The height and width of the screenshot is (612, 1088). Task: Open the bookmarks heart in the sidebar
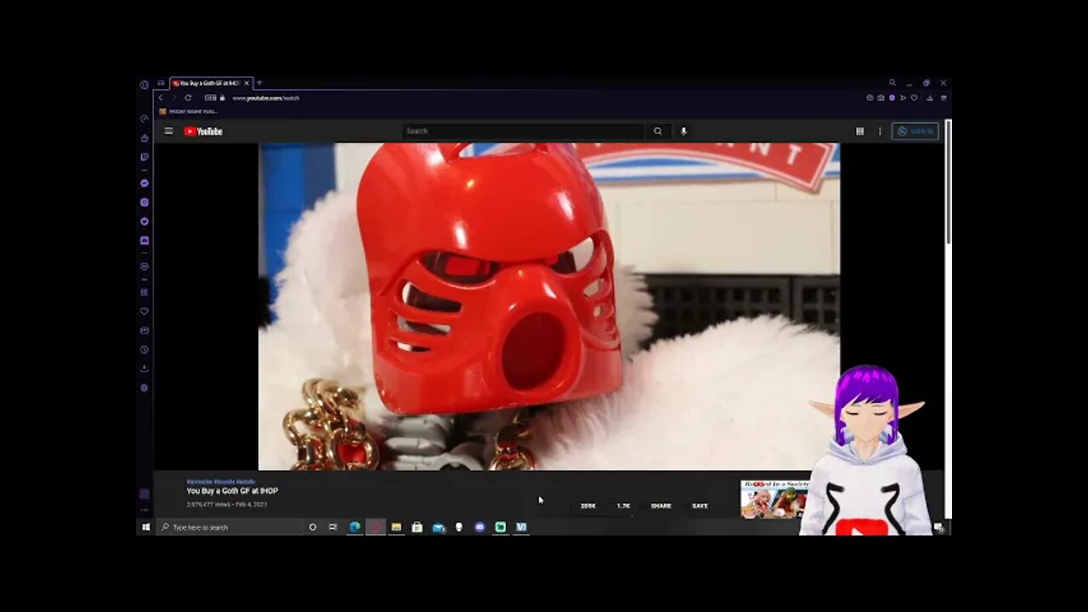click(144, 311)
